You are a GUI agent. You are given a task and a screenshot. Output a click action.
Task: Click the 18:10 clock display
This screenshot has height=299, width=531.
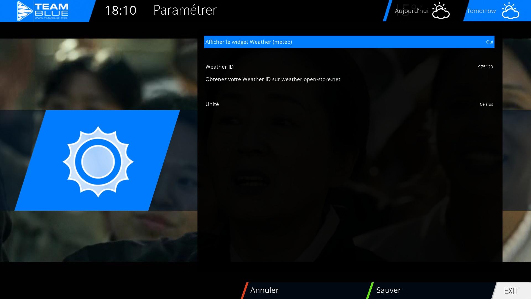121,11
